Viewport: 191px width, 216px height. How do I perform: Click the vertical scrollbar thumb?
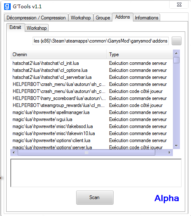(177, 60)
